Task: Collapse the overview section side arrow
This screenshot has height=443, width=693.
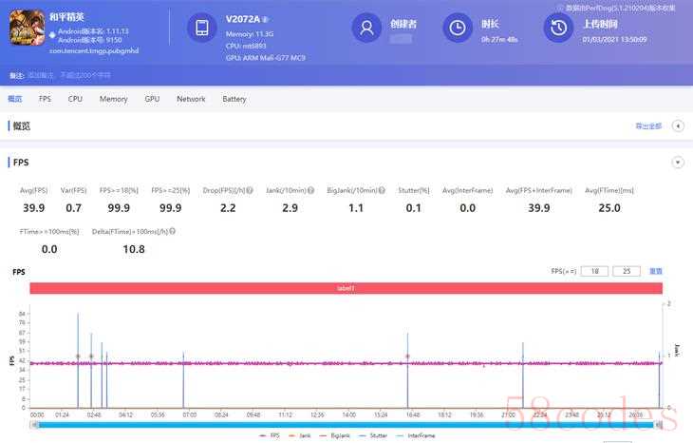Action: coord(678,125)
